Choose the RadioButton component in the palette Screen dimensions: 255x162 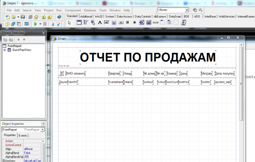(x=135, y=22)
